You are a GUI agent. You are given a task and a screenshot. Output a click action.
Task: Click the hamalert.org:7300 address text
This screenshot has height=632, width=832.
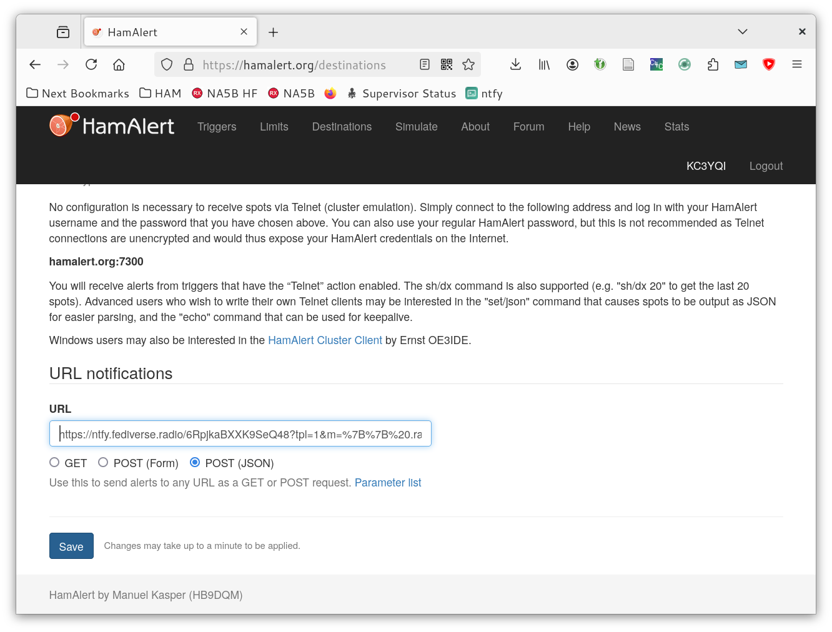pyautogui.click(x=96, y=262)
